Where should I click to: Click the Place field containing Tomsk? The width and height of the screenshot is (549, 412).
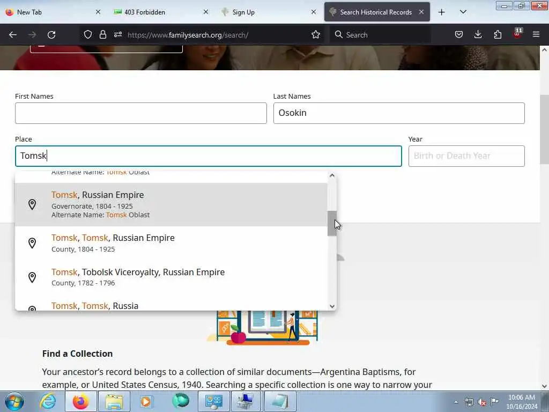[209, 156]
